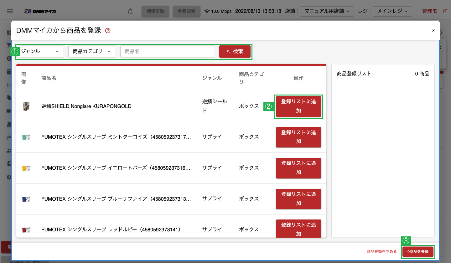Open the notification bell
This screenshot has width=451, height=263.
pyautogui.click(x=130, y=11)
